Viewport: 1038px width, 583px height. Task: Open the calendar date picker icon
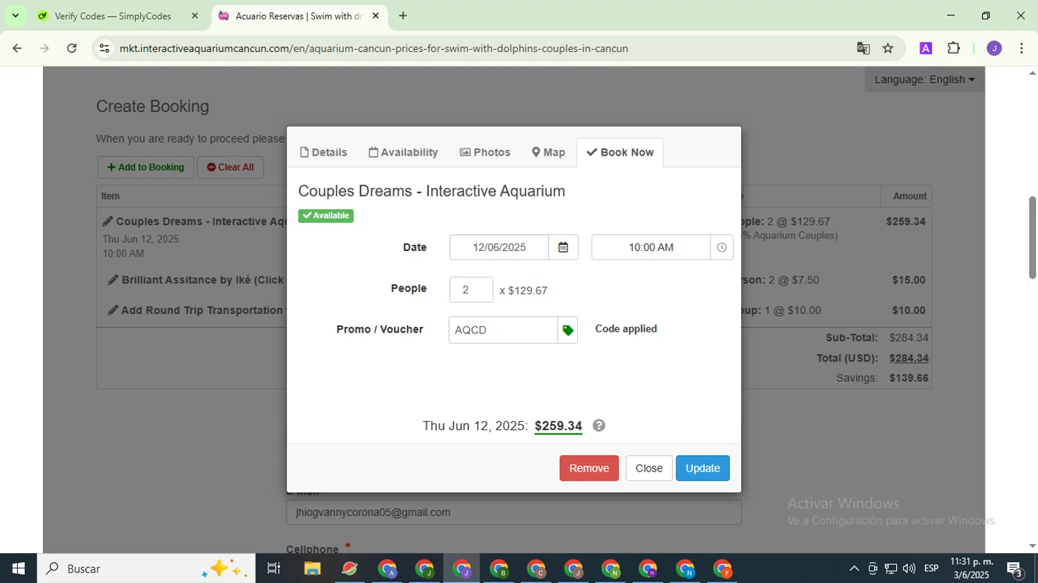(x=563, y=248)
